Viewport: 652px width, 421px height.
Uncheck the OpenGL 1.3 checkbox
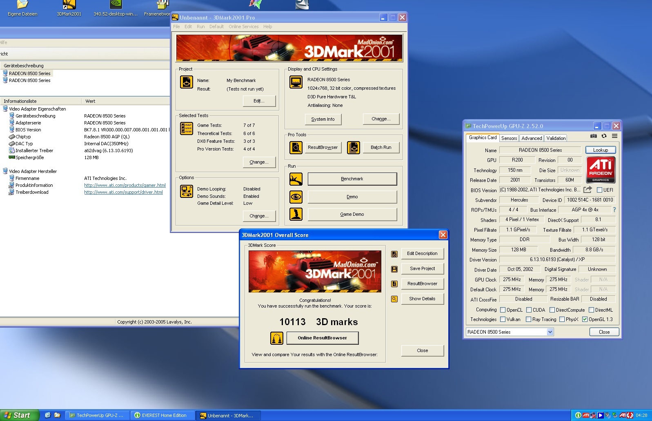(585, 319)
